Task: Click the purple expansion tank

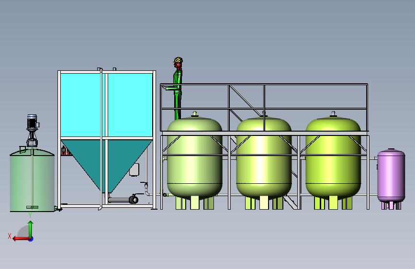Action: pyautogui.click(x=391, y=179)
